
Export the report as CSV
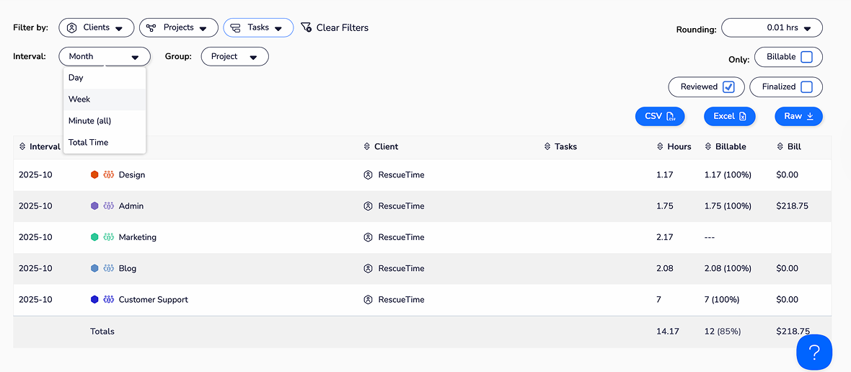click(x=659, y=116)
